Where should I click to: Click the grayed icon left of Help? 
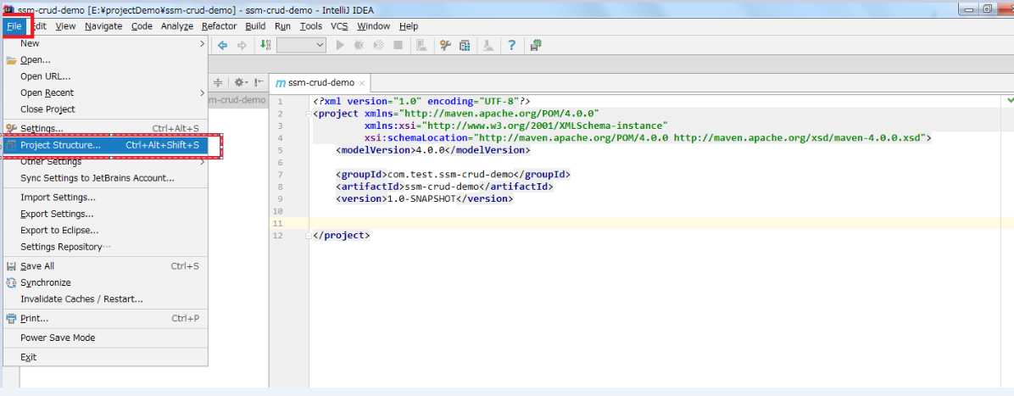click(x=489, y=45)
